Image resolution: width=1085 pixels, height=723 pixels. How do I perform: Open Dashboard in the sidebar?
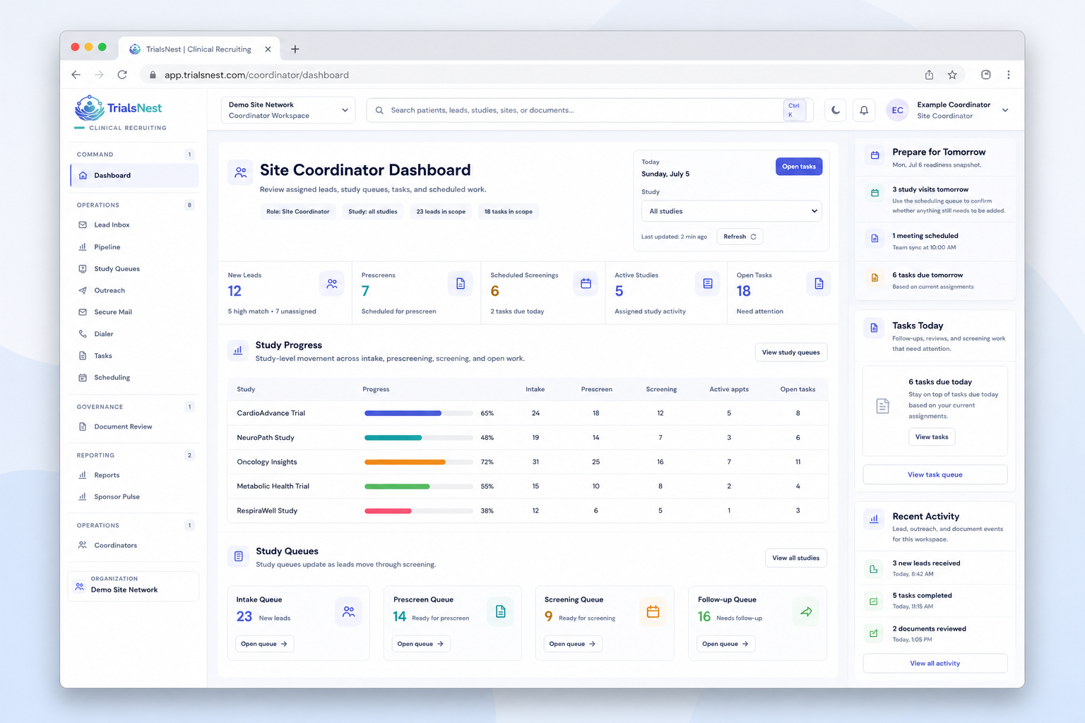pos(134,175)
